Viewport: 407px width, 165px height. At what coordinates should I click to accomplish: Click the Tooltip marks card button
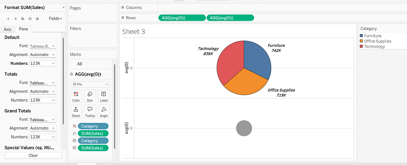[90, 112]
